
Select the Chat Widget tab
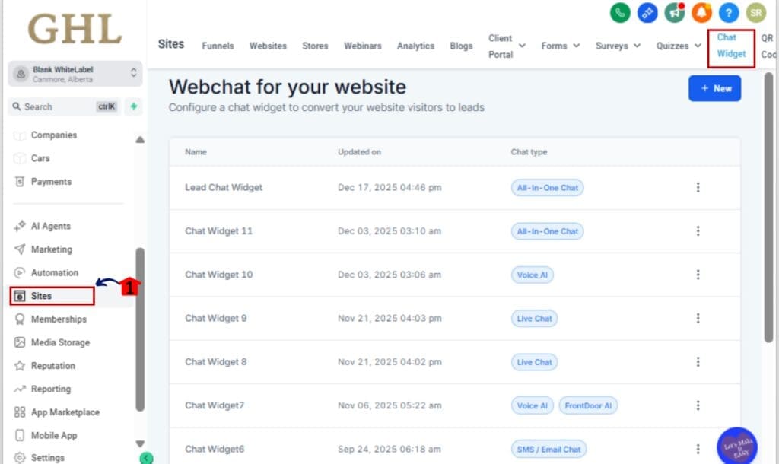731,46
